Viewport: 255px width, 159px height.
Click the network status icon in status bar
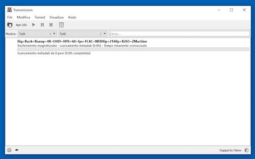(x=247, y=150)
